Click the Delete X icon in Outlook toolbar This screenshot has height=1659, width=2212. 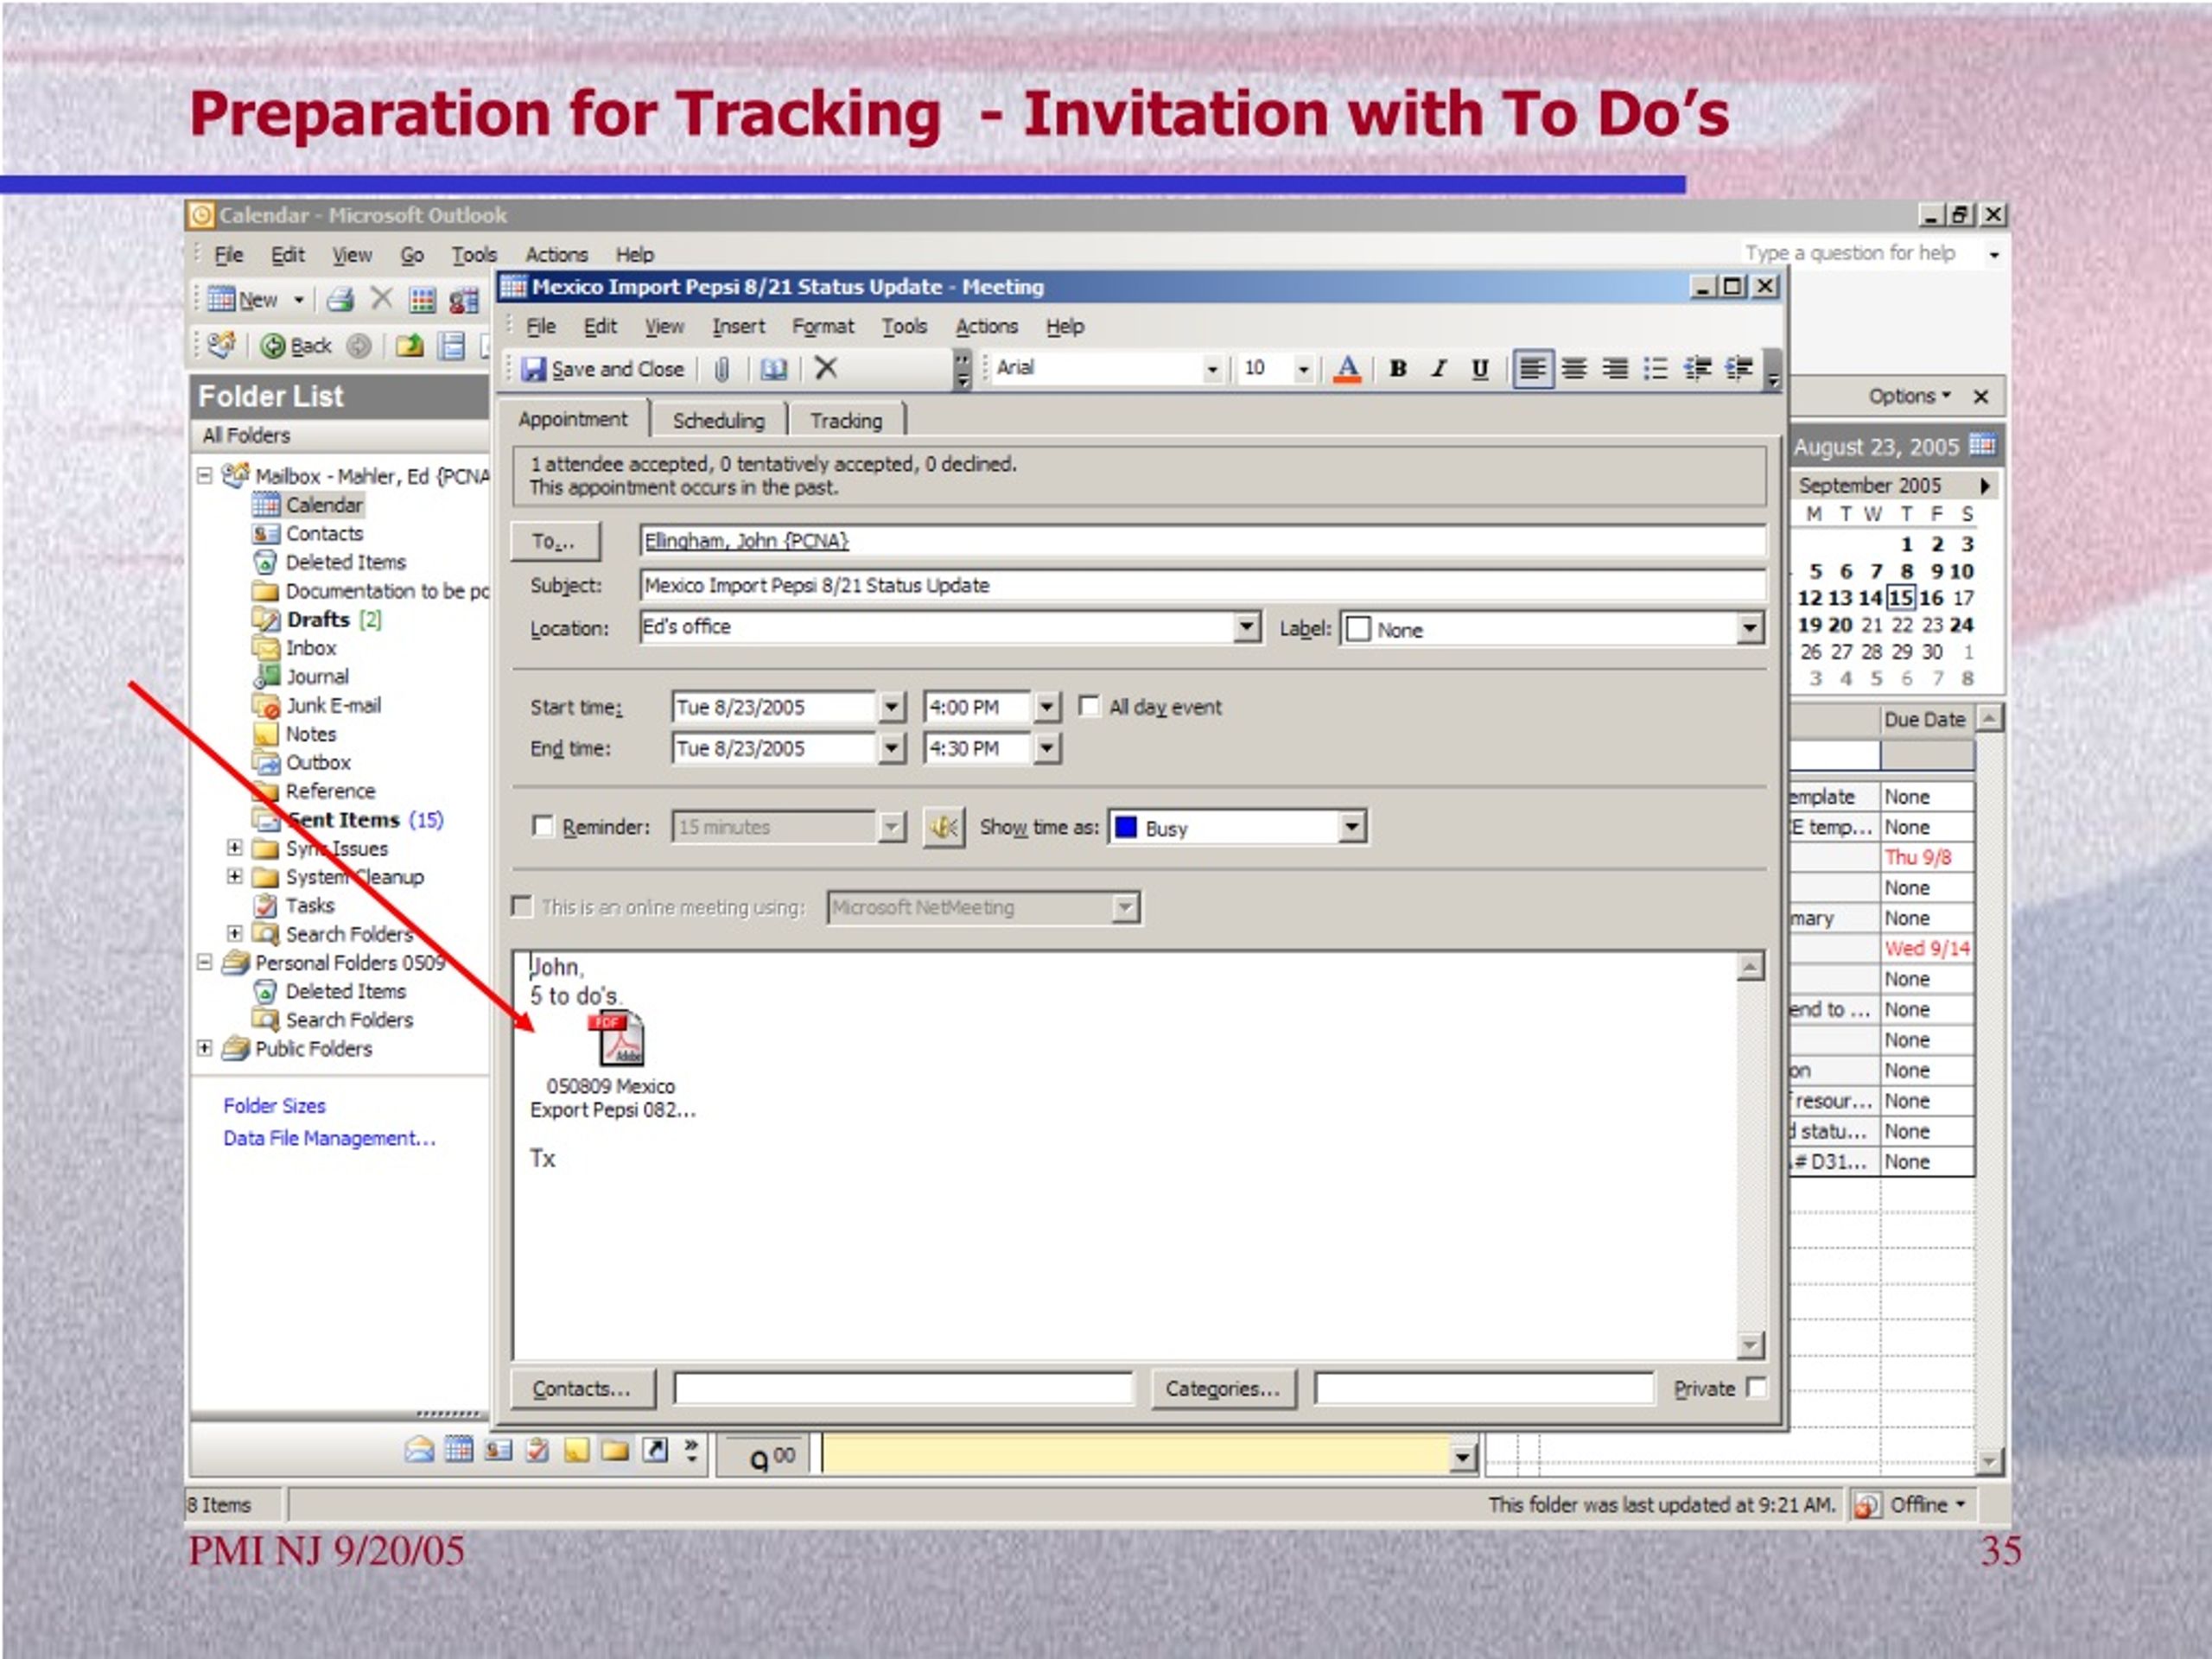pyautogui.click(x=381, y=298)
